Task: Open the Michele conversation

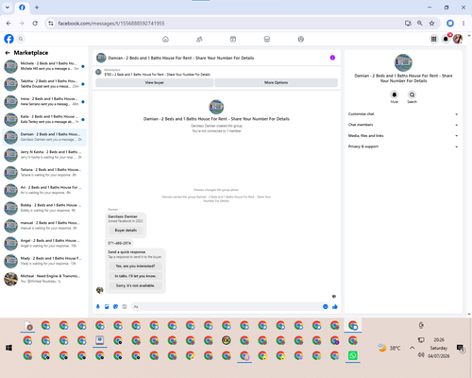Action: [44, 66]
